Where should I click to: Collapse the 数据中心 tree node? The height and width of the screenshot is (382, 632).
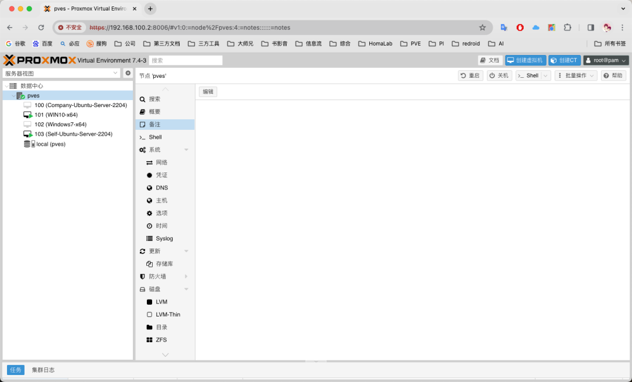pos(6,86)
